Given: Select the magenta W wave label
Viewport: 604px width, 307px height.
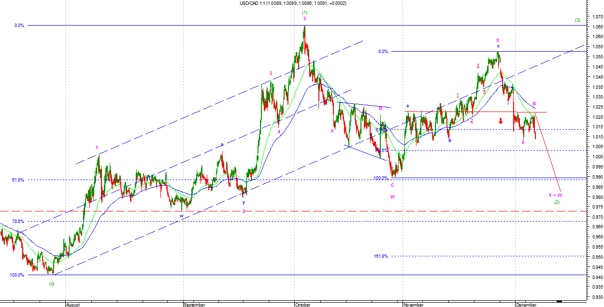Looking at the screenshot, I should (392, 196).
